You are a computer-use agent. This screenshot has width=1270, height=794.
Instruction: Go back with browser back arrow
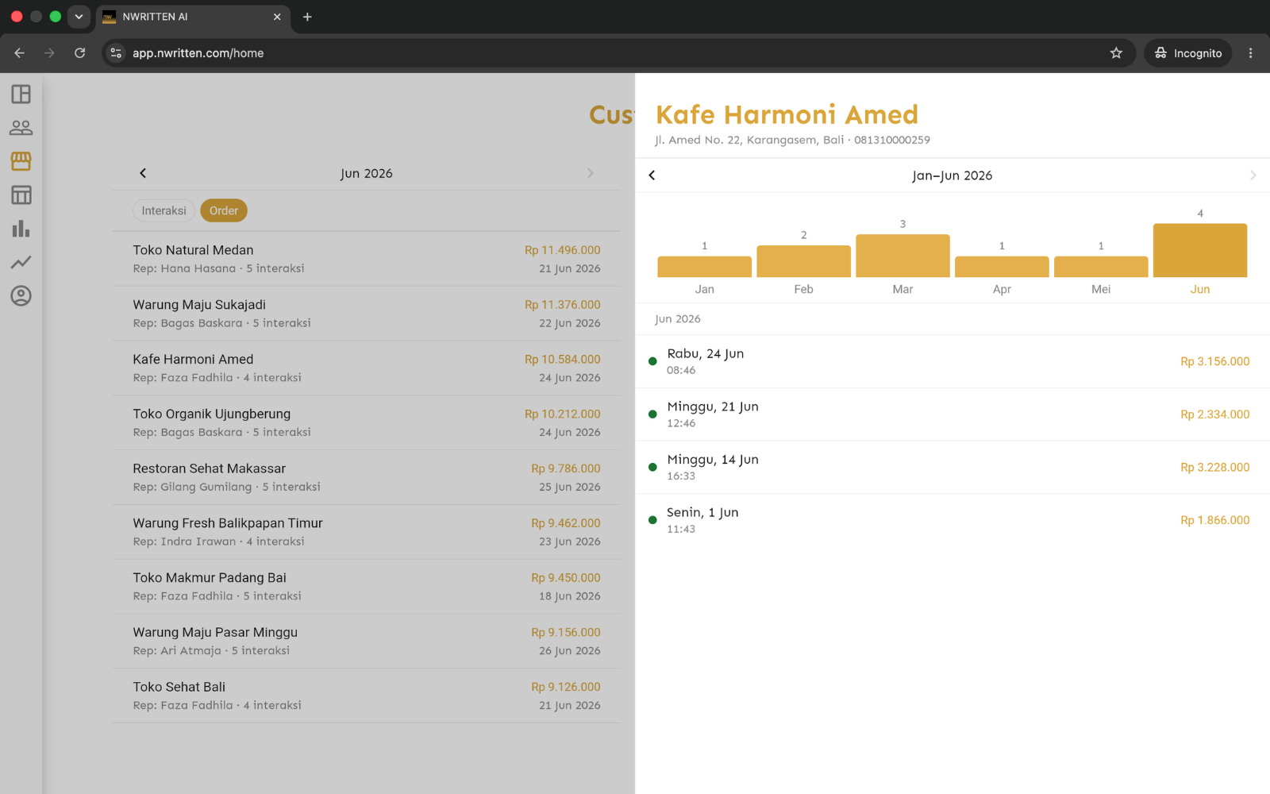coord(20,53)
